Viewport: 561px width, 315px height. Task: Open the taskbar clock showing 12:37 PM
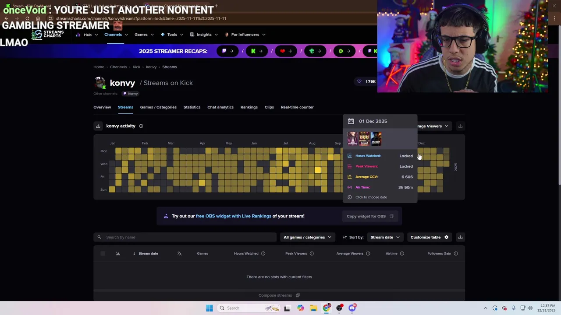pyautogui.click(x=547, y=308)
